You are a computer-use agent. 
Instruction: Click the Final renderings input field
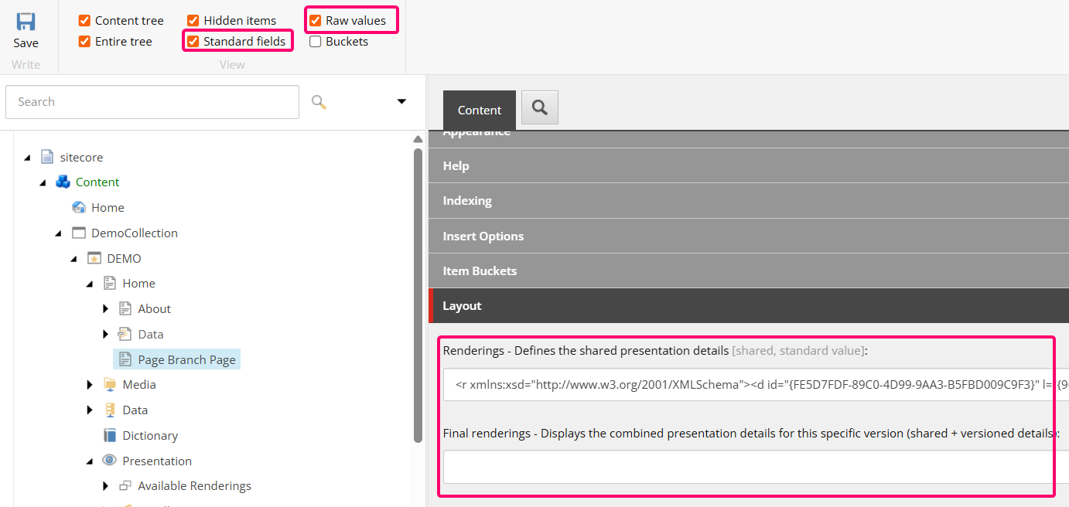point(746,467)
